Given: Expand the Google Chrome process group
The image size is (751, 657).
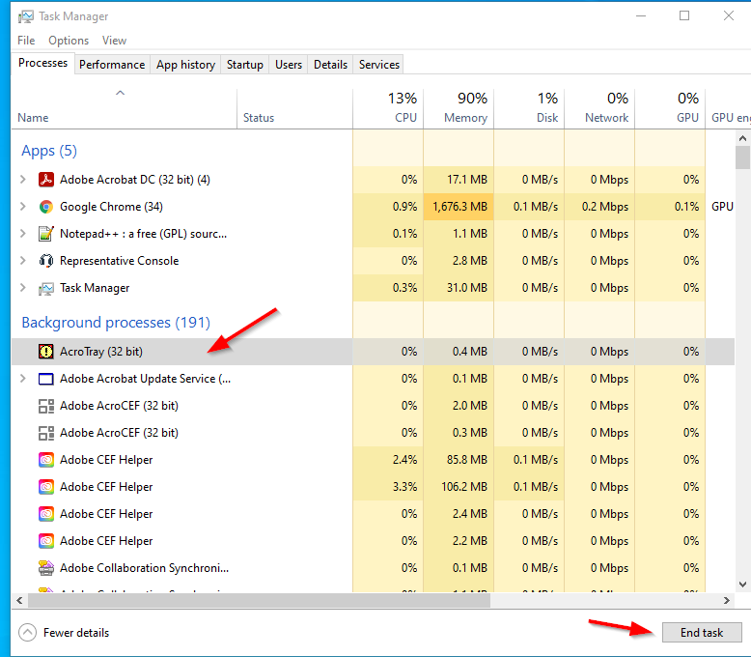Looking at the screenshot, I should [23, 207].
